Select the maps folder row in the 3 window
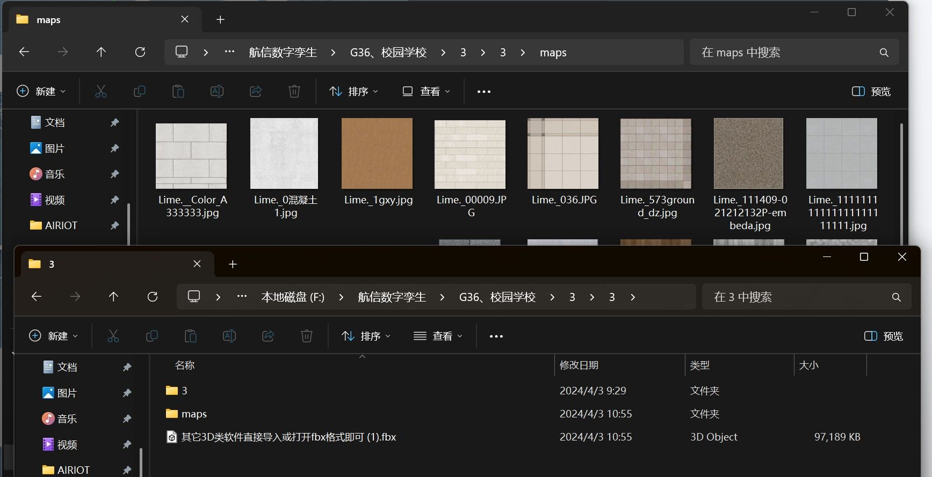932x477 pixels. 515,414
